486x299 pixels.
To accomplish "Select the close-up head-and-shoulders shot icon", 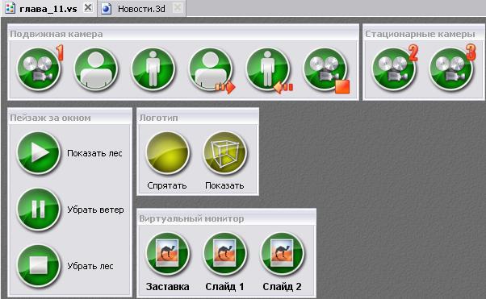I will tap(96, 69).
